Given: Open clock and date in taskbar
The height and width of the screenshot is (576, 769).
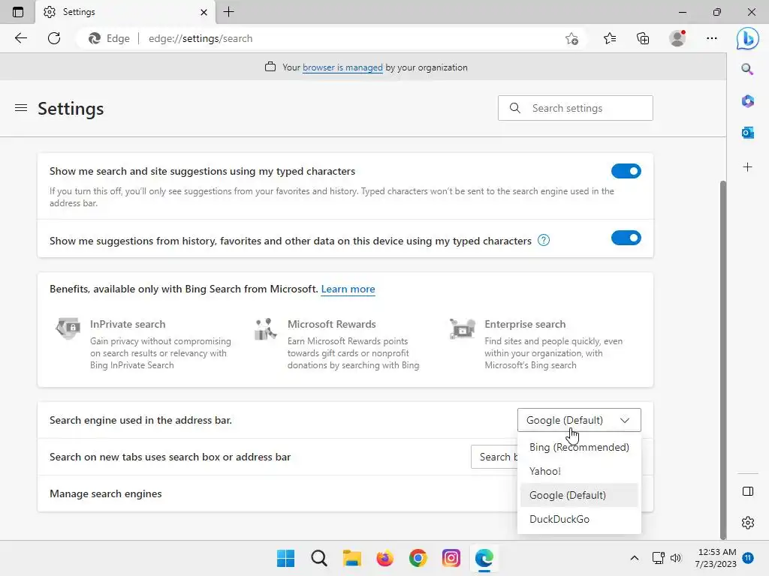Looking at the screenshot, I should coord(716,558).
